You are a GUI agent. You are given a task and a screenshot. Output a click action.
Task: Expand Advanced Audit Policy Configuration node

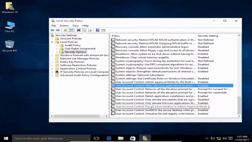(52, 75)
